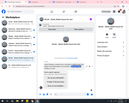
Task: Open the Menu grid icon
Action: [x=114, y=12]
